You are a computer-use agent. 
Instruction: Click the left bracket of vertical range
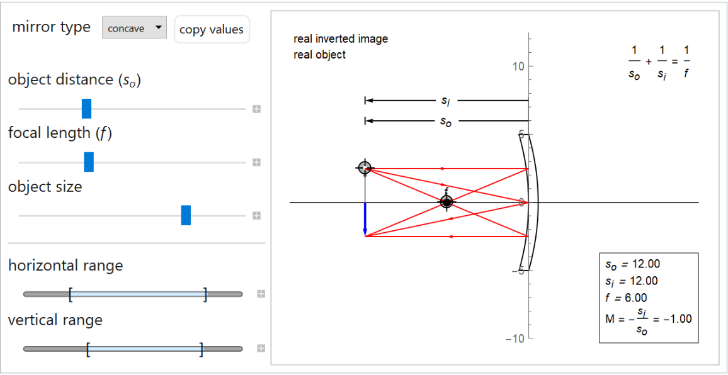(88, 349)
